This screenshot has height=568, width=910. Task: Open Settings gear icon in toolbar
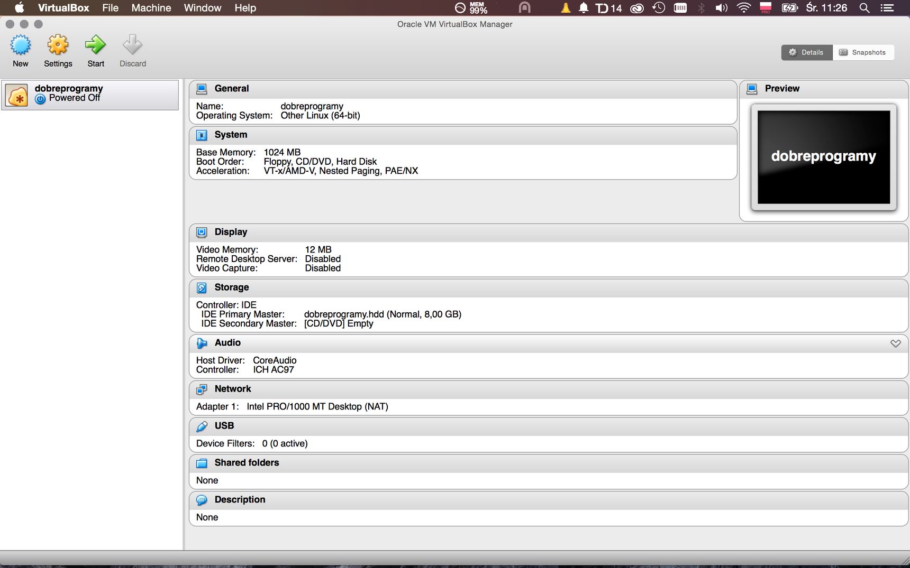pos(58,45)
